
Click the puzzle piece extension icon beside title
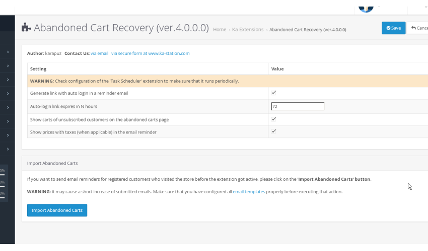[x=26, y=27]
